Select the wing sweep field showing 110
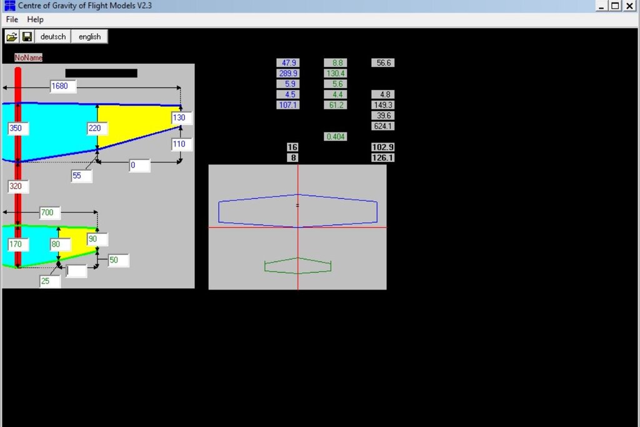The height and width of the screenshot is (427, 640). click(182, 144)
